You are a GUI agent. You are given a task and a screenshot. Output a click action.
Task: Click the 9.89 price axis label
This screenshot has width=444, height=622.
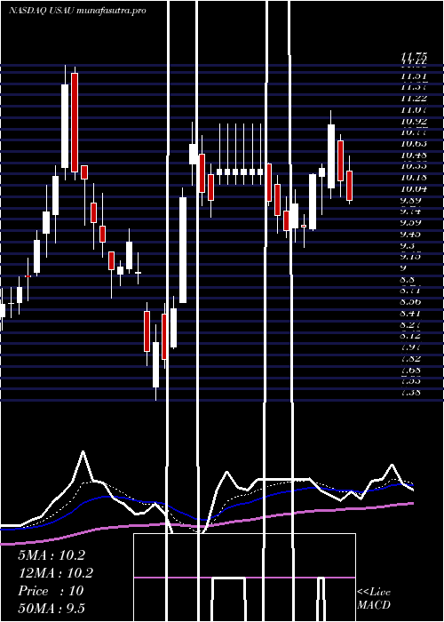pos(411,200)
